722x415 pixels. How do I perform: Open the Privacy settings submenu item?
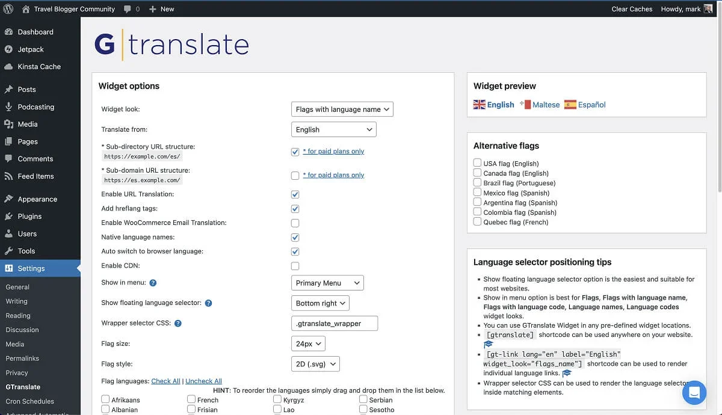pos(17,373)
